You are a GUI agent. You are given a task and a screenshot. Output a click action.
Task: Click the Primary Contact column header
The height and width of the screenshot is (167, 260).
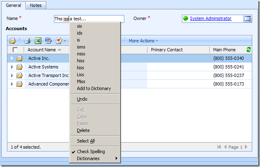[x=167, y=50]
